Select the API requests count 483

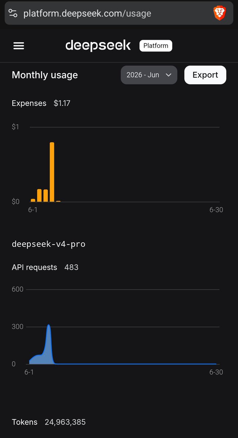click(x=71, y=267)
